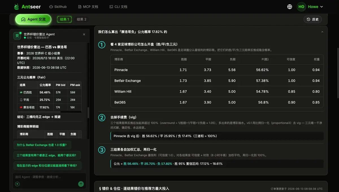
Task: Select suggestion 三个结果里有两个都是正 edge
Action: click(x=47, y=155)
